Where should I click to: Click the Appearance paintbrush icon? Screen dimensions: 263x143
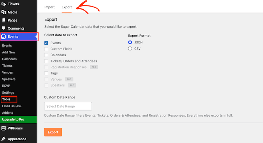pos(3,139)
